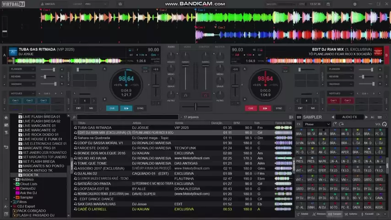The width and height of the screenshot is (391, 220).
Task: Open the Phaser FX dropdown in sampler panel
Action: coord(317,124)
